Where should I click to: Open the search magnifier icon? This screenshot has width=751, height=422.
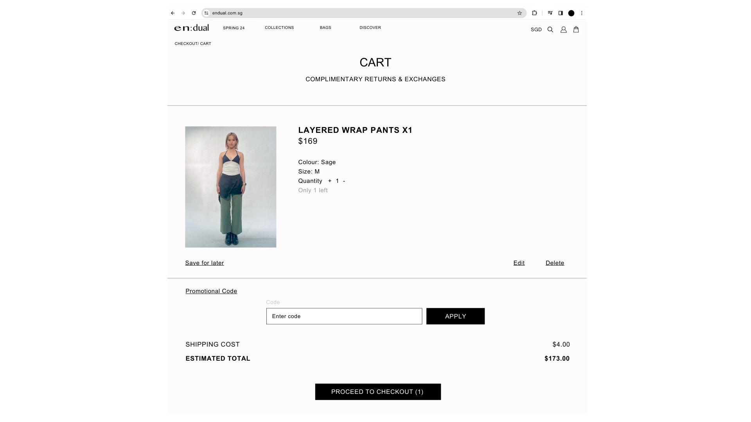click(550, 30)
